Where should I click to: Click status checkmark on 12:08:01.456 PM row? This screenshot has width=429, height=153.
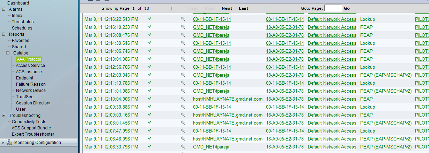click(x=150, y=123)
